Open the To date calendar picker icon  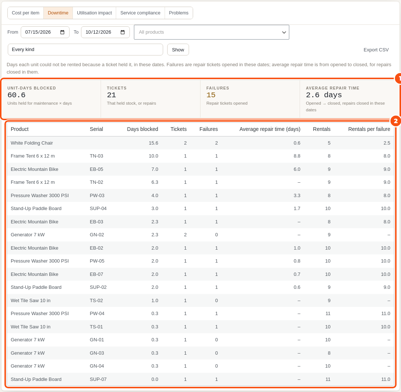(122, 32)
